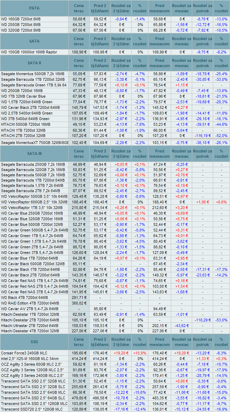Select Seagate Momentus 500GB 7,2k 16MB
The image size is (230, 412).
pyautogui.click(x=33, y=74)
